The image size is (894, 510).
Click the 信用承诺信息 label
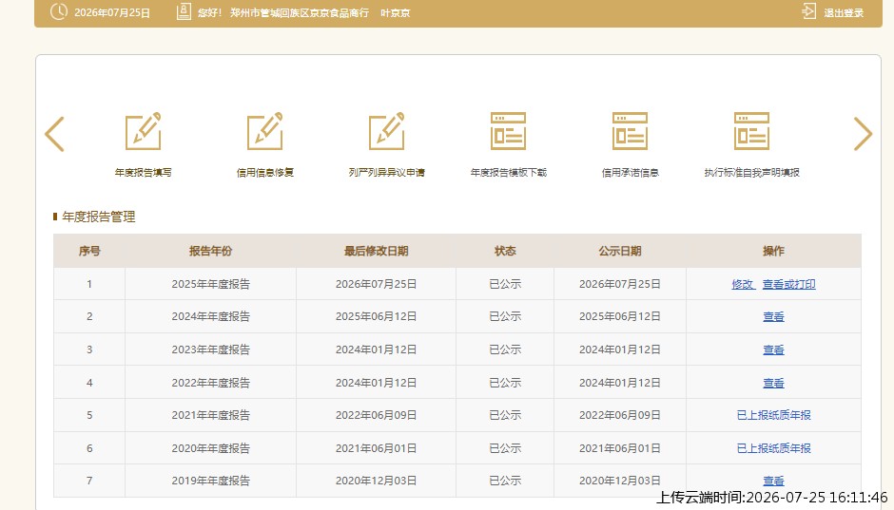pos(630,173)
